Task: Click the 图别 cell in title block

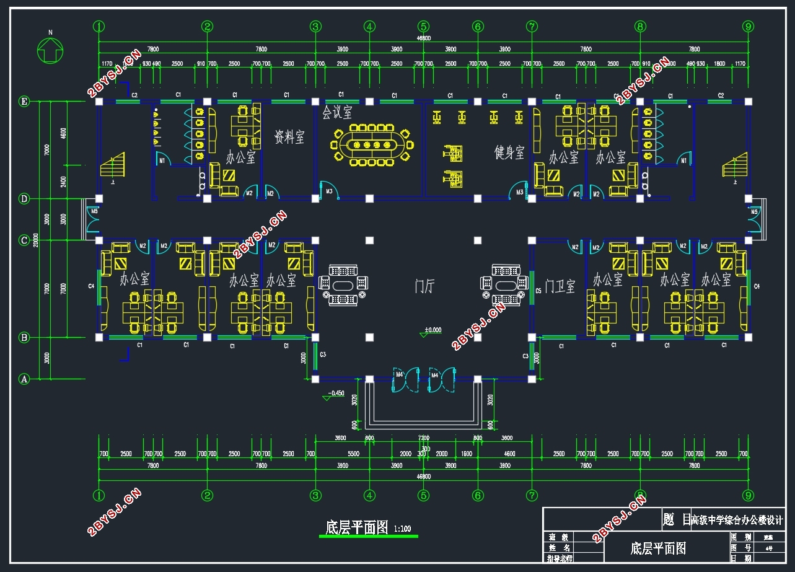Action: [x=742, y=537]
